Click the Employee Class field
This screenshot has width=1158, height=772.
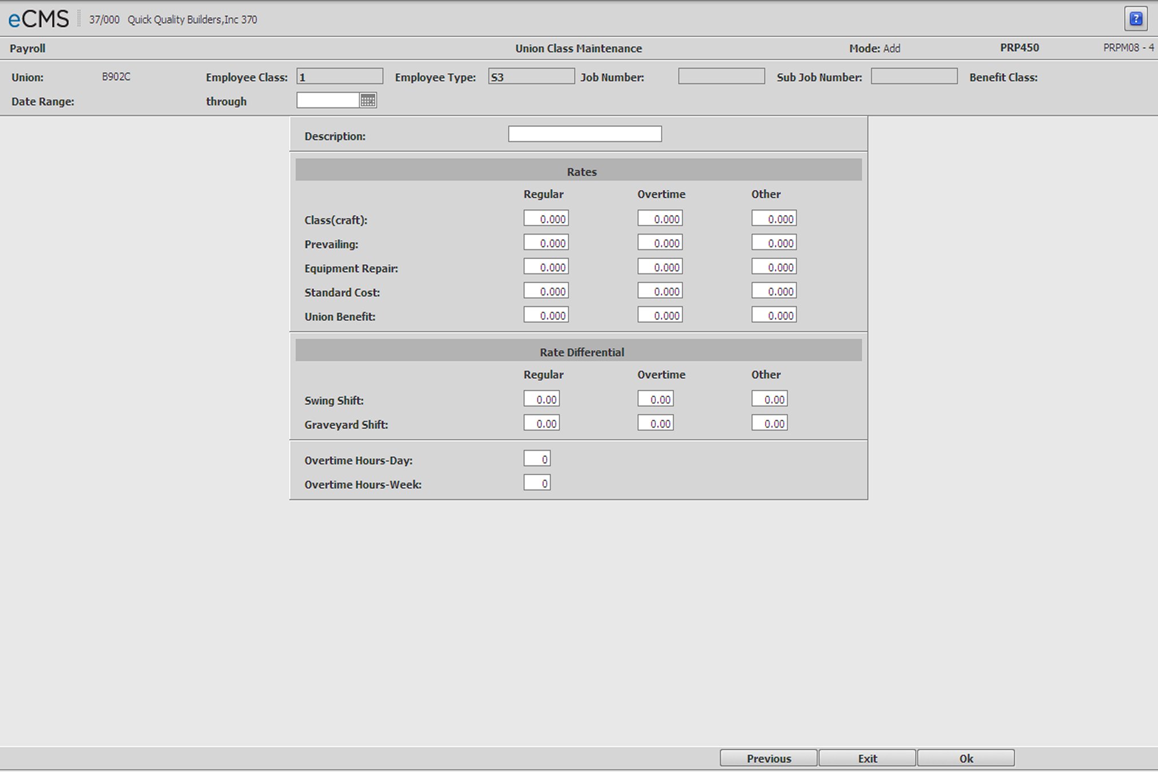click(x=340, y=77)
